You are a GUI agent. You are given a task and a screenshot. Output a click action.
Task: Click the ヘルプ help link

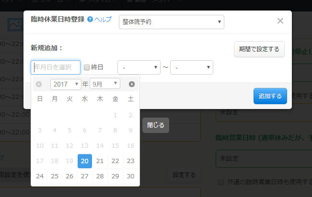[103, 20]
